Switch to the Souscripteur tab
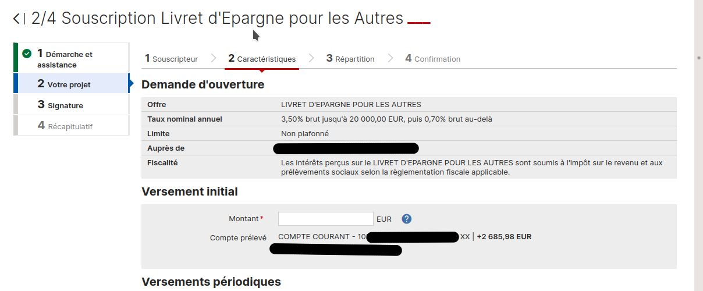Screen dimensions: 703x291 (x=172, y=59)
